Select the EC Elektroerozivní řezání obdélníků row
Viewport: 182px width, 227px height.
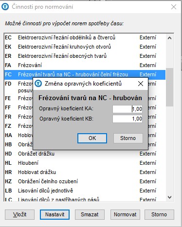coord(85,37)
